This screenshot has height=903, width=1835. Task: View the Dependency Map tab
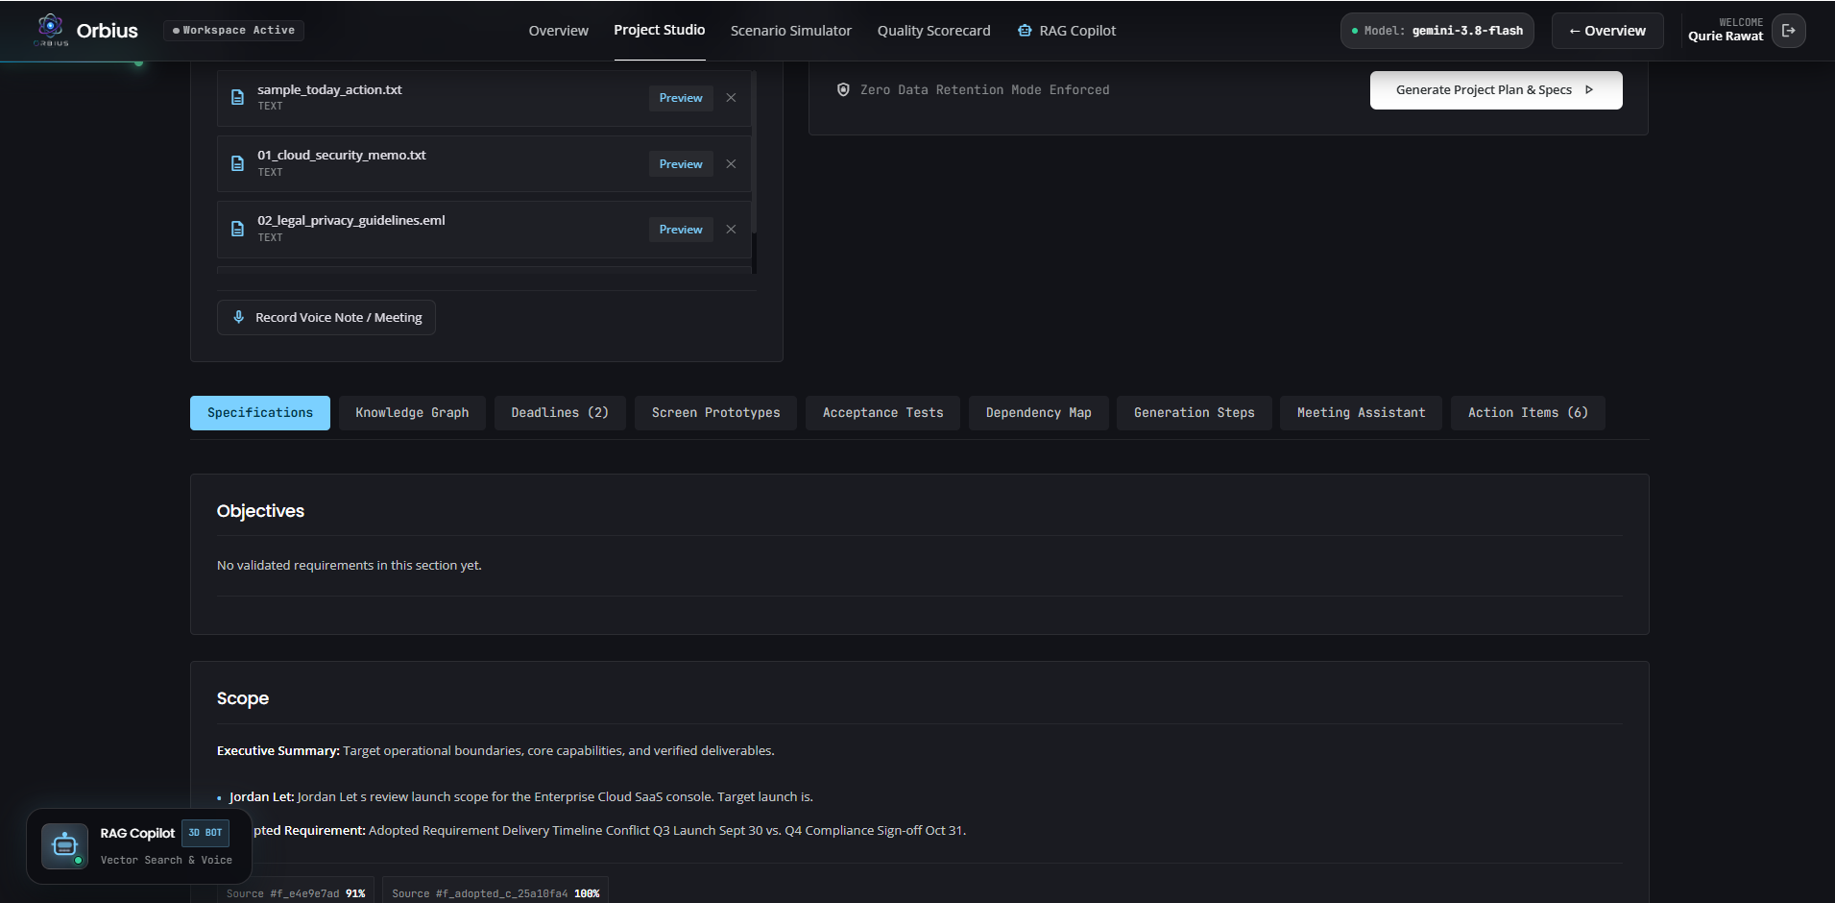[1039, 413]
